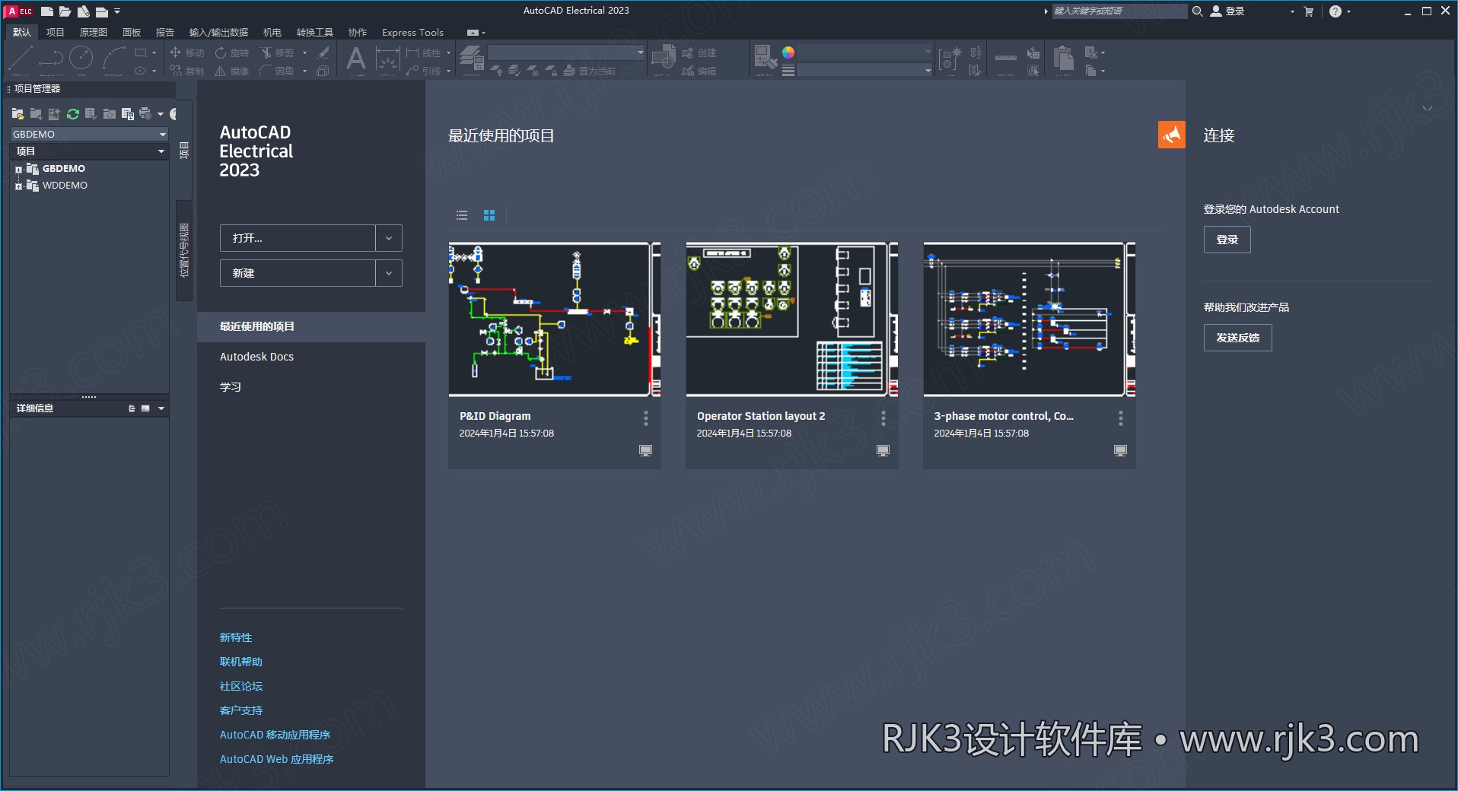The height and width of the screenshot is (791, 1458).
Task: Click the green Refresh icon in Project Manager
Action: pos(73,114)
